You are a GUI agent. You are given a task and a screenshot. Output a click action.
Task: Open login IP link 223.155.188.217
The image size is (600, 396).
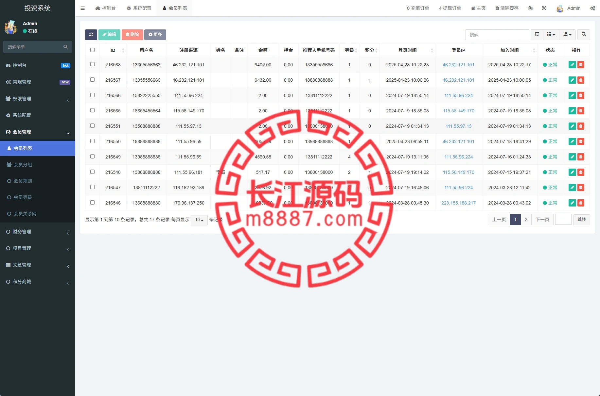pyautogui.click(x=458, y=203)
